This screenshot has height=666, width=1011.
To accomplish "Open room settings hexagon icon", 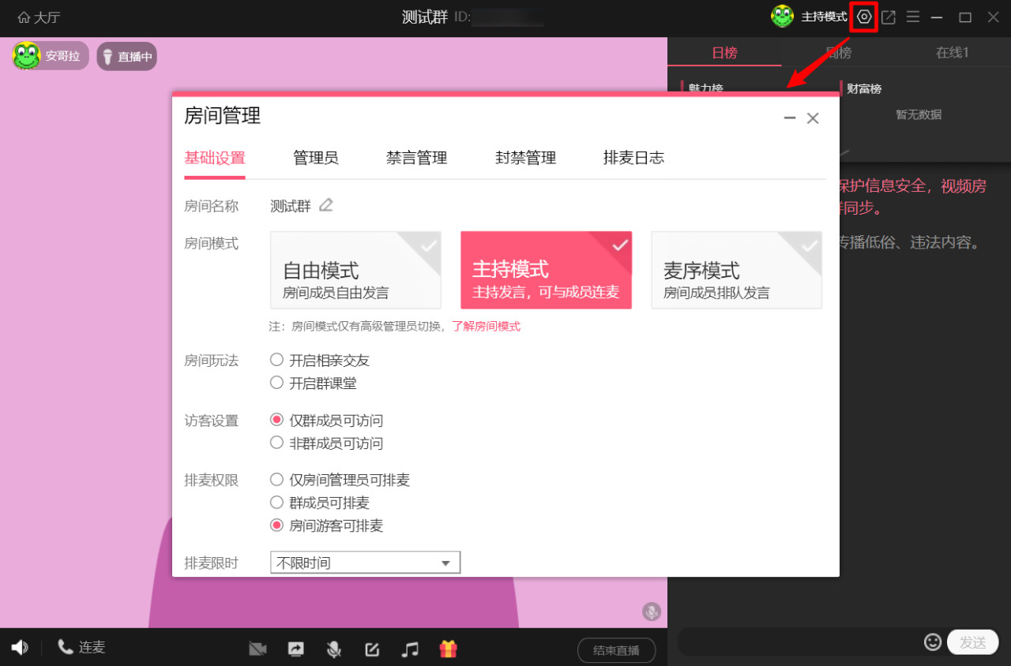I will coord(865,17).
